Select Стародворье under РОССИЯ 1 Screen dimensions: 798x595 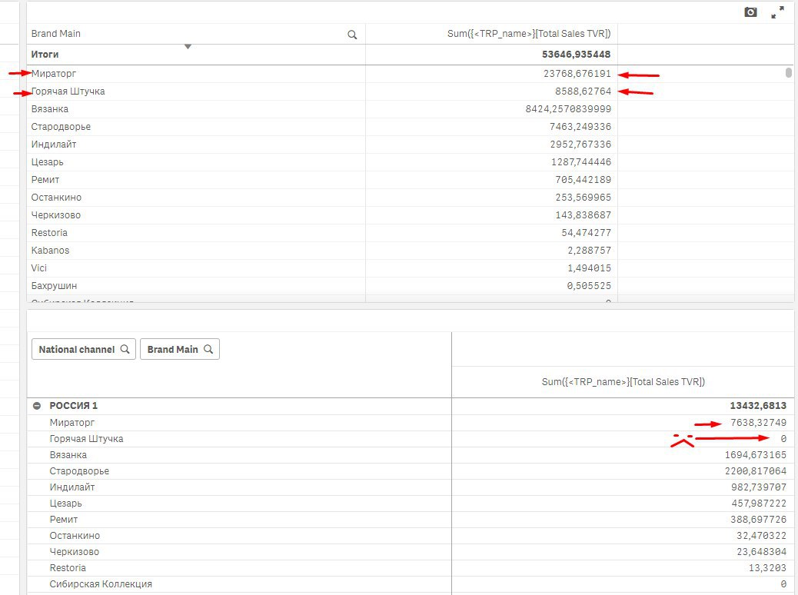(x=79, y=471)
